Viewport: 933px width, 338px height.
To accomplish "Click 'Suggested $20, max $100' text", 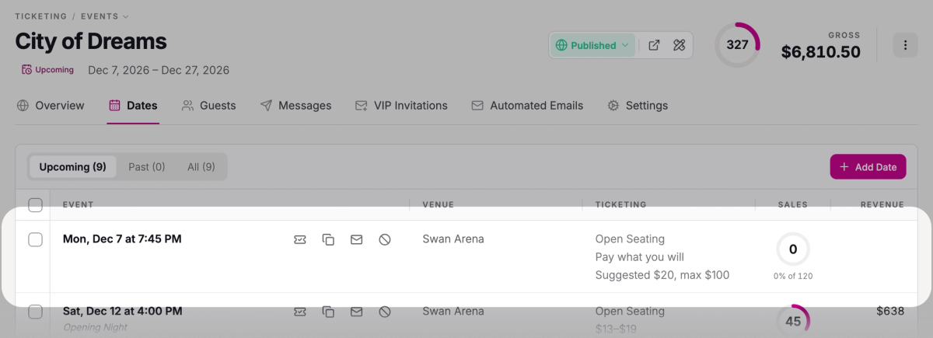I will 662,275.
